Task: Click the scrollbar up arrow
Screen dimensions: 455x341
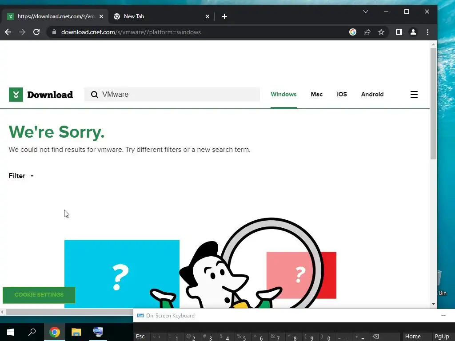Action: coord(433,45)
